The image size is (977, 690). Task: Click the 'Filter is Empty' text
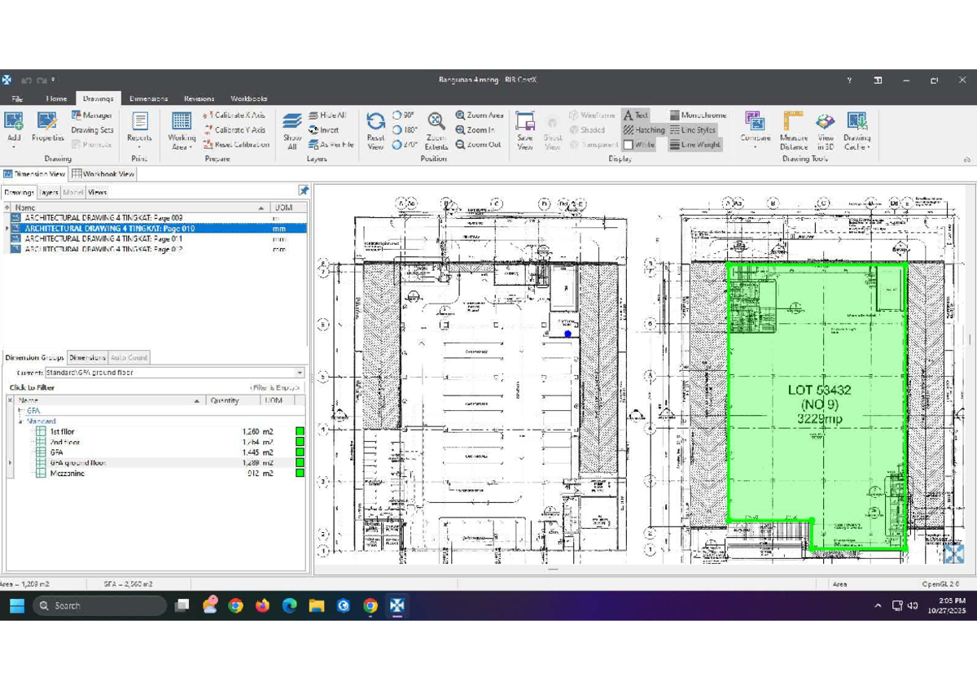(x=275, y=388)
